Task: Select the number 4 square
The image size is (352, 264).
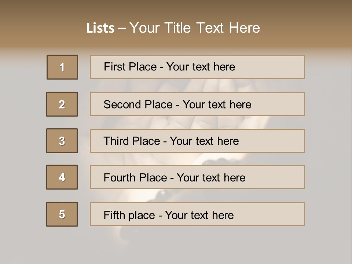Action: tap(62, 177)
